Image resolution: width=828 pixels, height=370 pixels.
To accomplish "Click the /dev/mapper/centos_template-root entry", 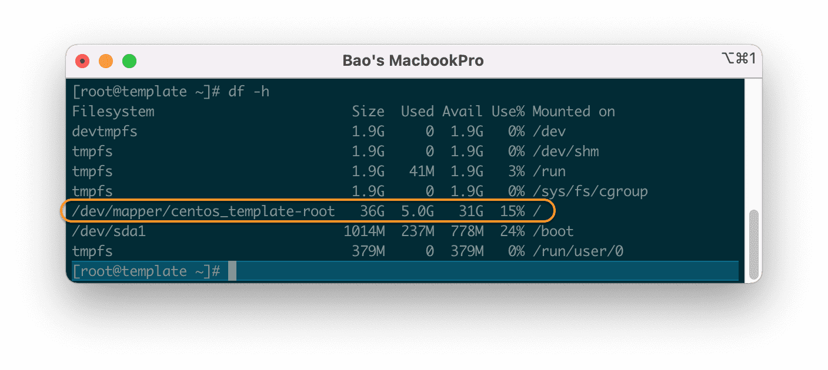I will pyautogui.click(x=203, y=211).
